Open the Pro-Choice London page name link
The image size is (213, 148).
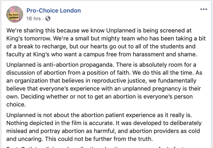[x=53, y=11]
